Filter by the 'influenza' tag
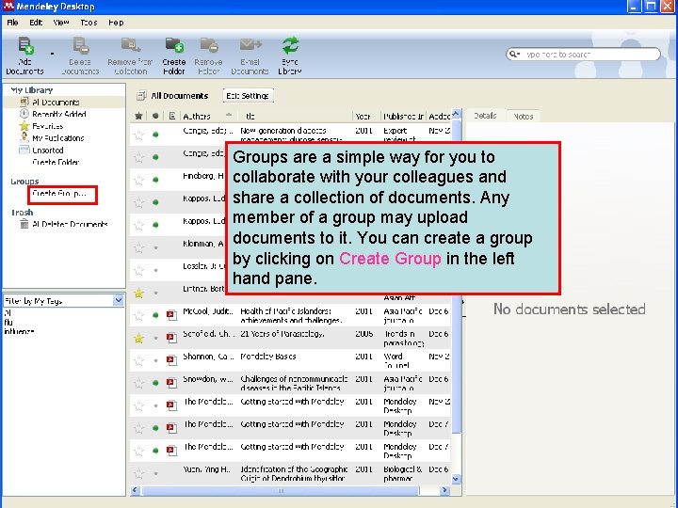678x508 pixels. point(19,331)
